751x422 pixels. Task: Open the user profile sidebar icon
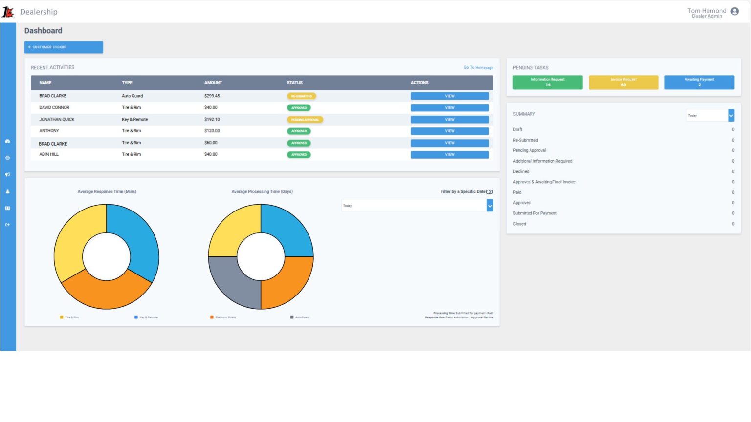[7, 191]
